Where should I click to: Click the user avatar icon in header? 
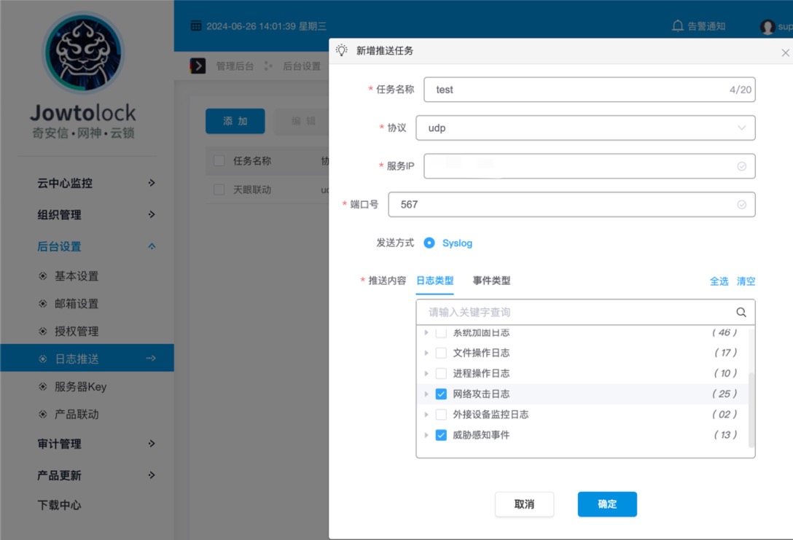pos(767,27)
